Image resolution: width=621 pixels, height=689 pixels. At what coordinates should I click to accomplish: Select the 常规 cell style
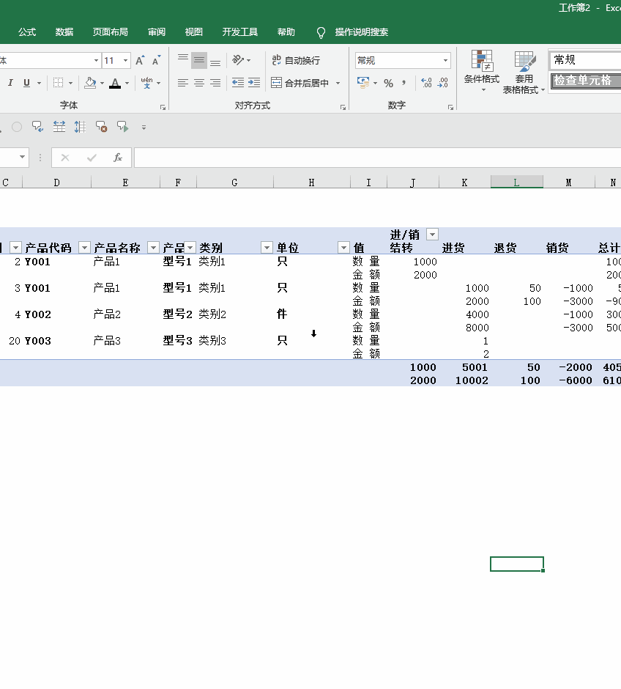(585, 60)
